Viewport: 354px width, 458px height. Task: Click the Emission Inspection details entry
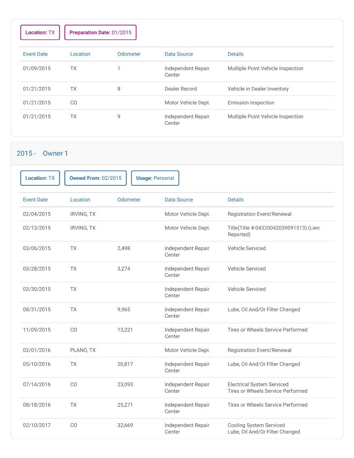click(x=251, y=103)
